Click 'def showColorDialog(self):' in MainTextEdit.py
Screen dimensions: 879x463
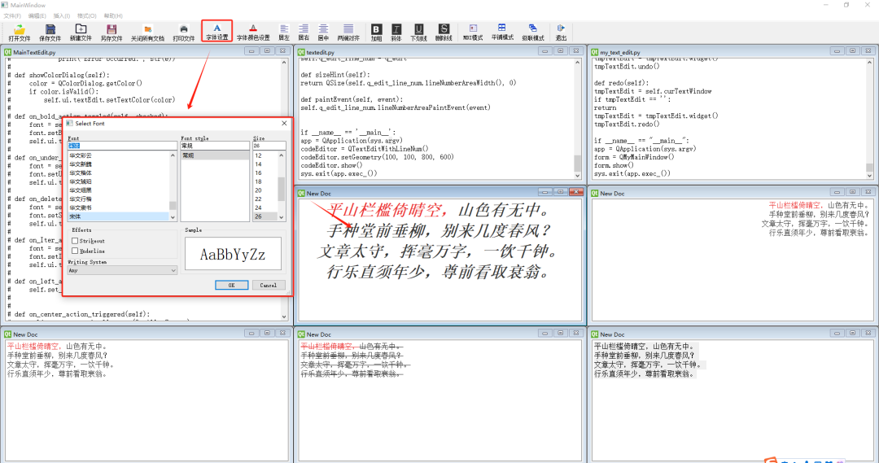pos(62,75)
